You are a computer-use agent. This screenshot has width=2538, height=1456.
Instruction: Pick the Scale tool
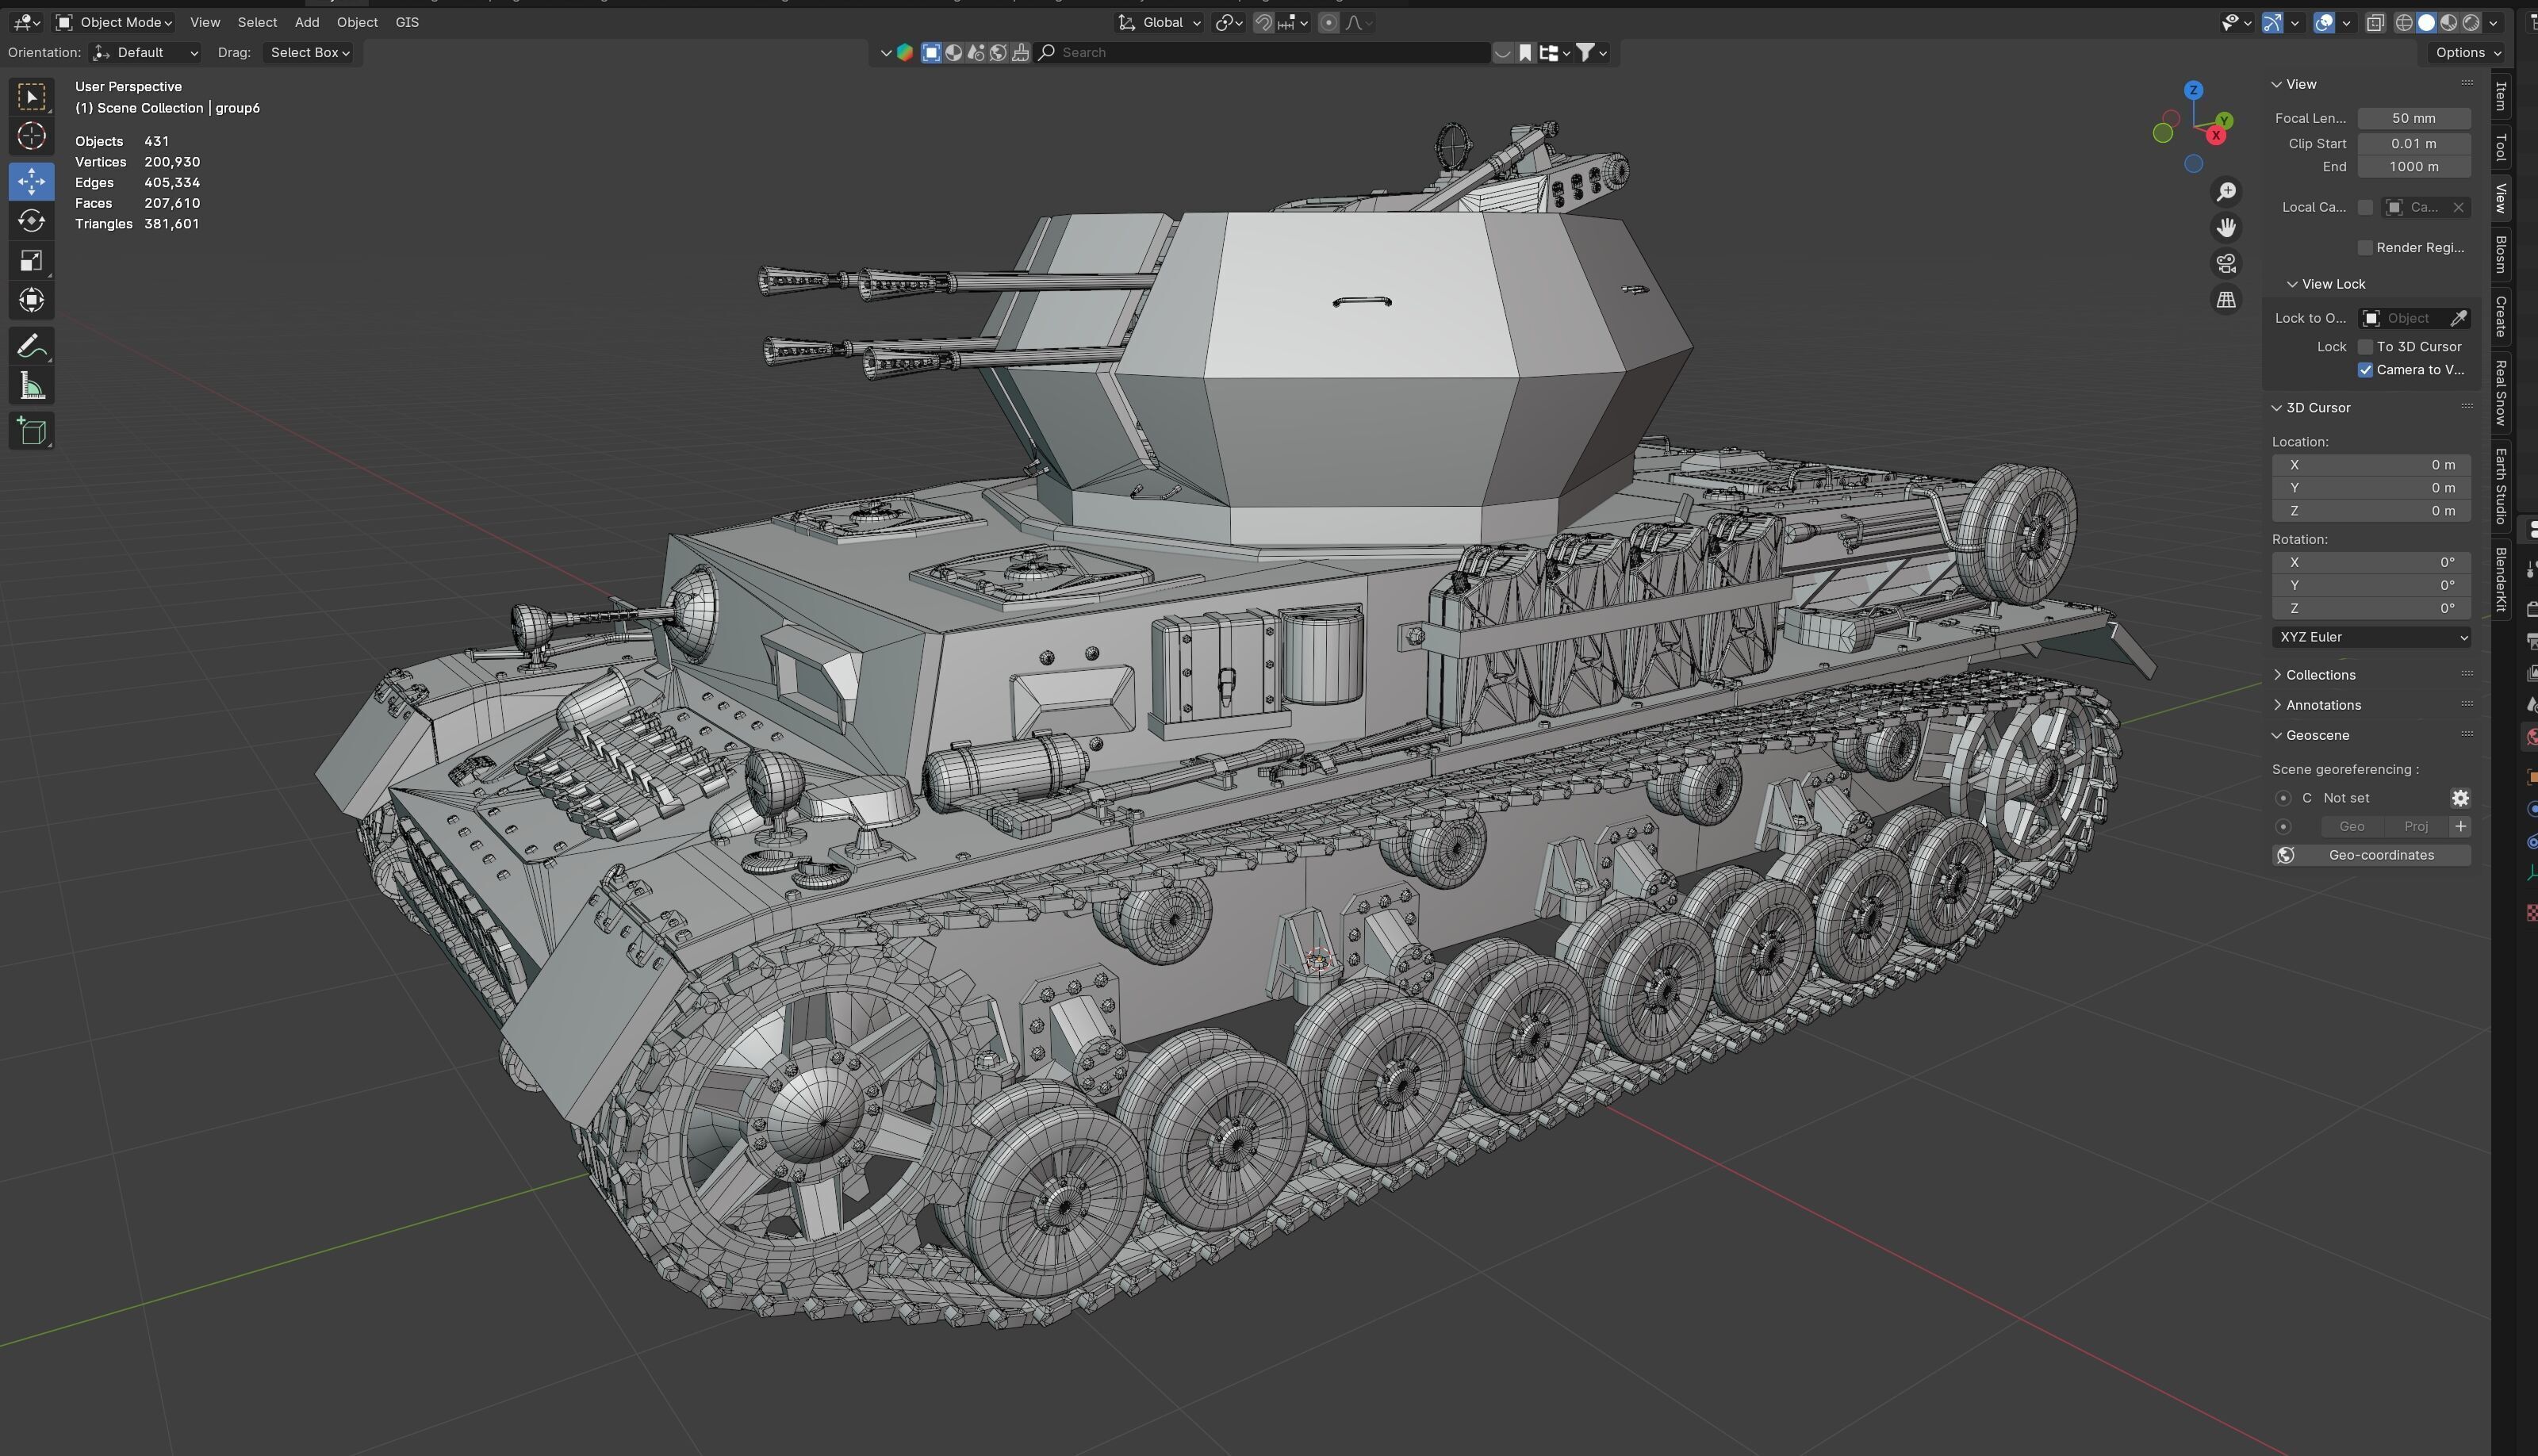[31, 261]
